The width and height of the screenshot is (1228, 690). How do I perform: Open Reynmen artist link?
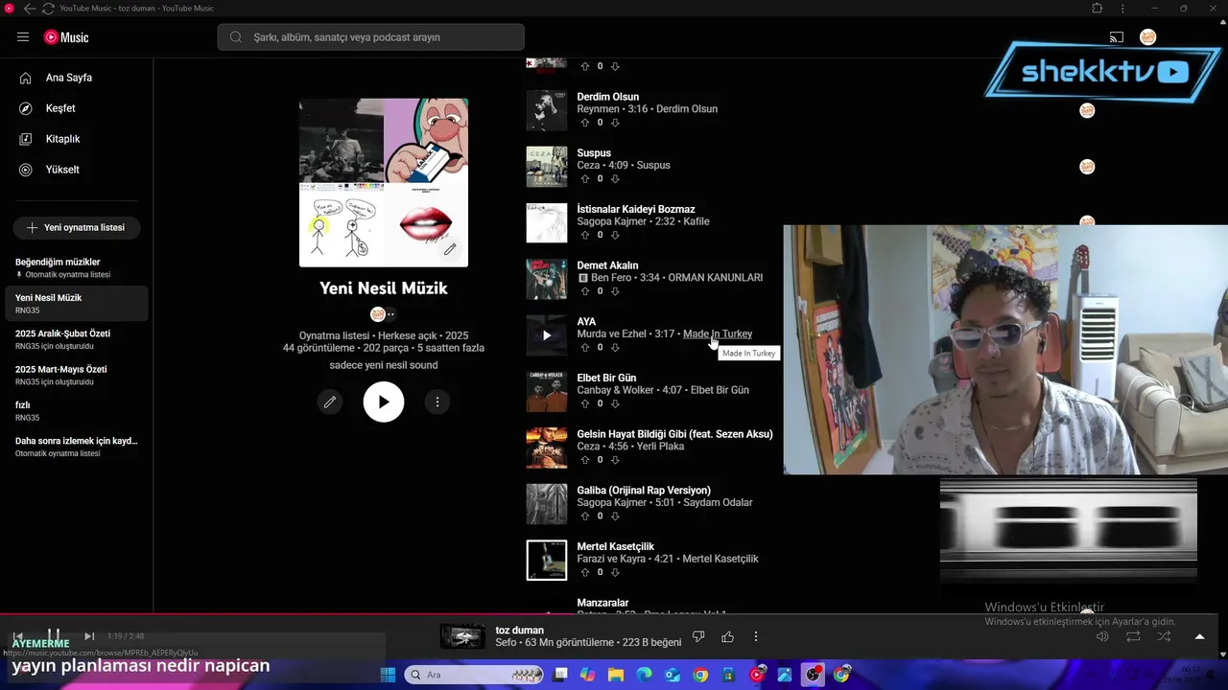coord(598,109)
